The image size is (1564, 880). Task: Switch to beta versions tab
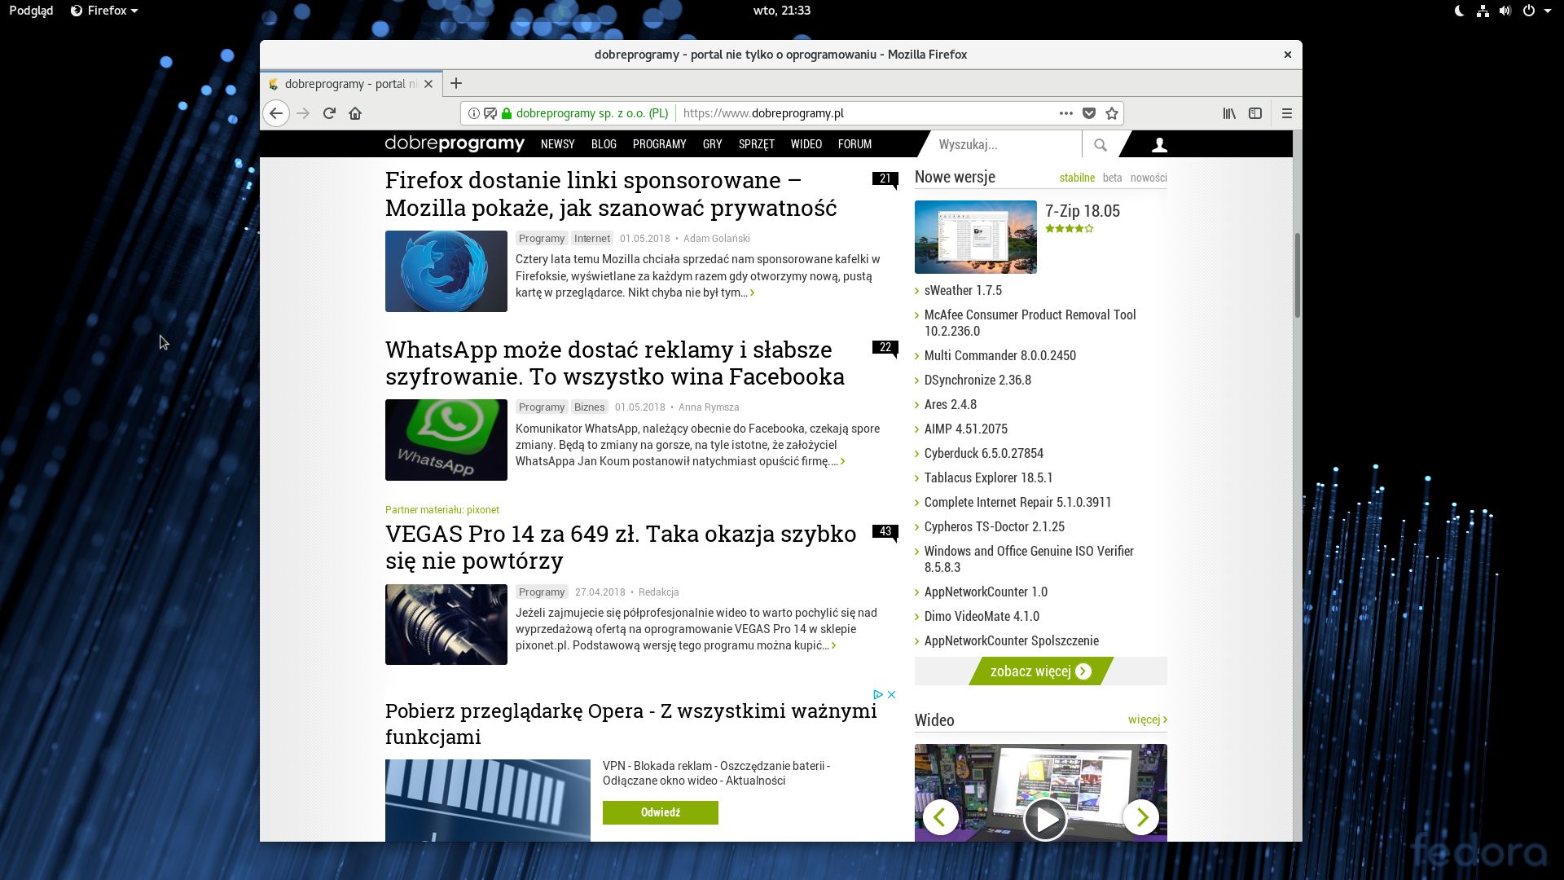(x=1112, y=178)
